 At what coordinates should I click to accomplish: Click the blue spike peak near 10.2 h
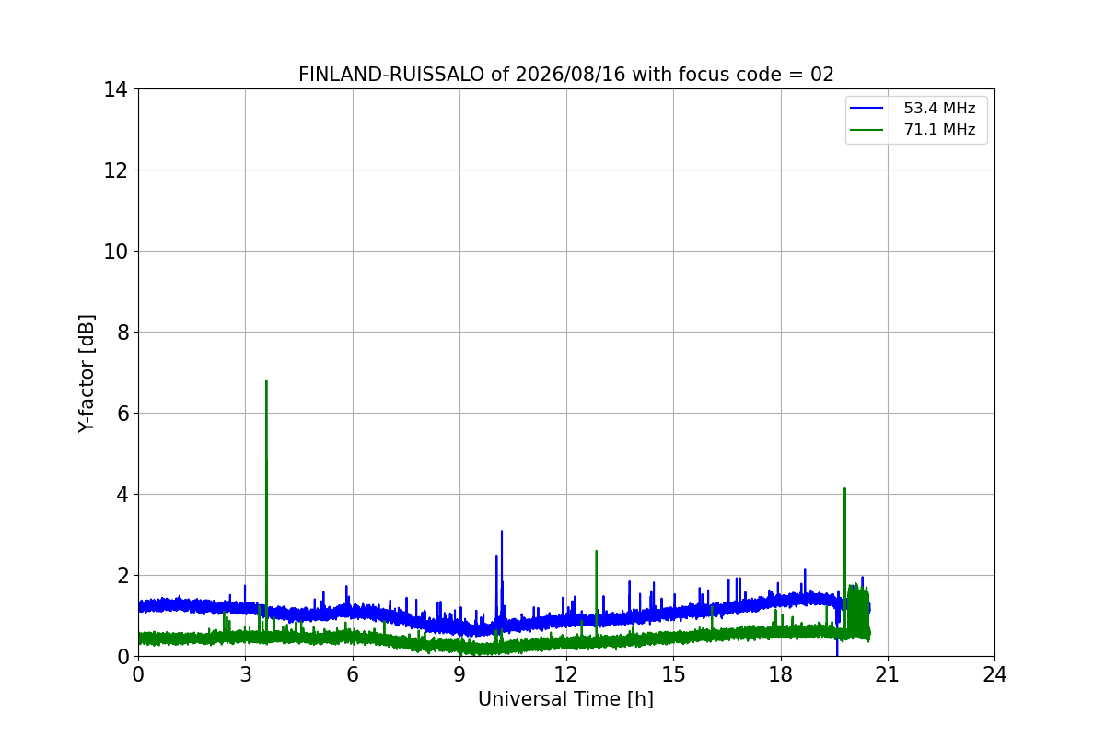coord(502,531)
